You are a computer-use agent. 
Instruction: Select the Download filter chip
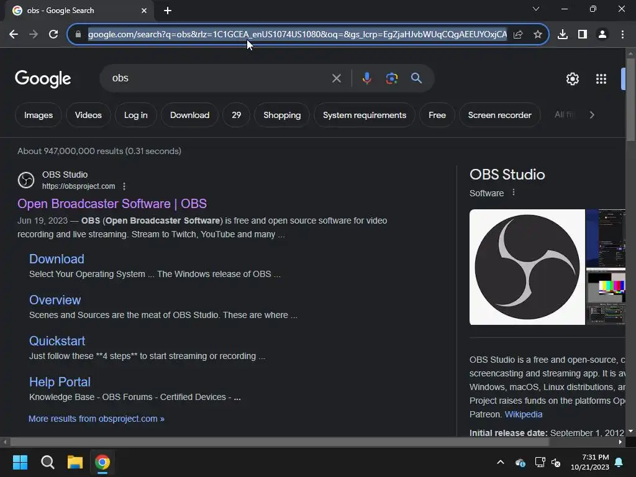click(190, 115)
